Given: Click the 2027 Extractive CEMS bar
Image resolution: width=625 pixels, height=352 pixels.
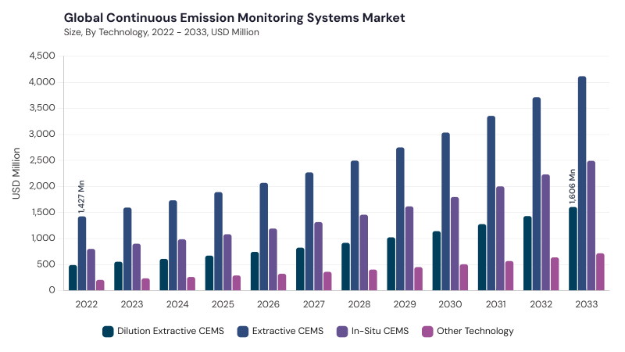Looking at the screenshot, I should tap(309, 232).
